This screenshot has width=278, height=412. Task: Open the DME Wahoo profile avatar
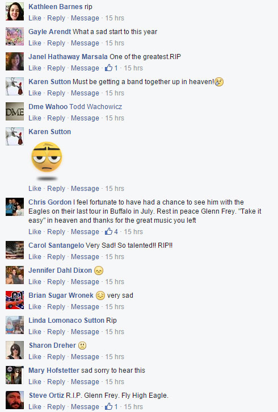15,111
